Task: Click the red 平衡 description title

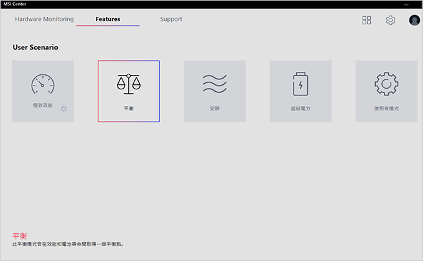Action: (20, 236)
